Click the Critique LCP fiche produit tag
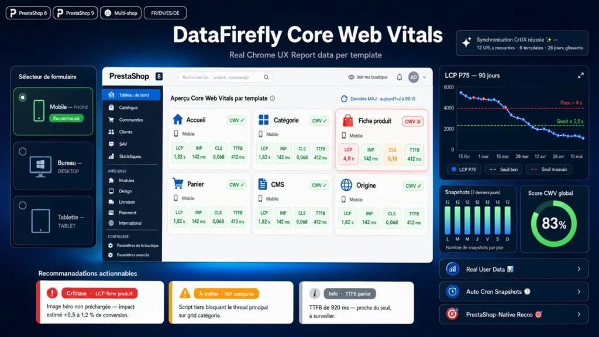Viewport: 599px width, 337px height. pyautogui.click(x=99, y=294)
